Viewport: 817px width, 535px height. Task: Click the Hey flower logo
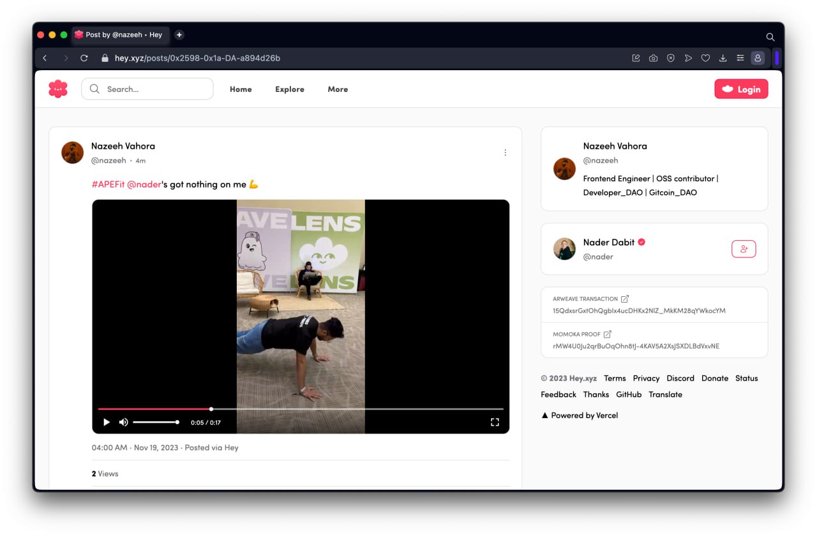click(x=58, y=89)
